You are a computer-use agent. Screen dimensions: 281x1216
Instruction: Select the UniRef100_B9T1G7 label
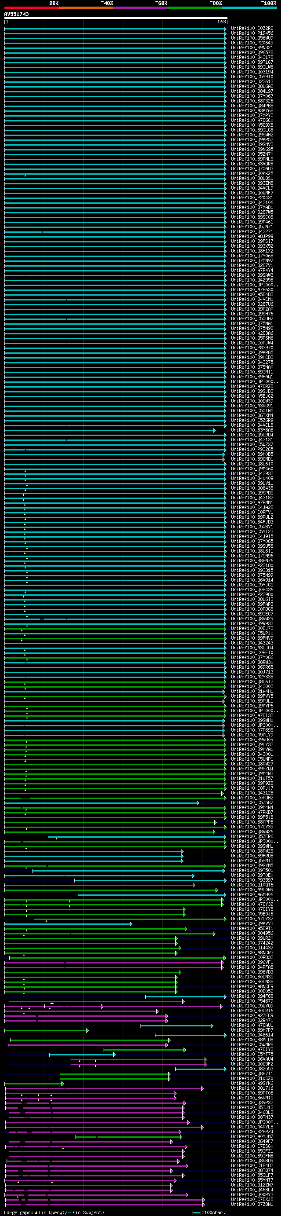252,62
